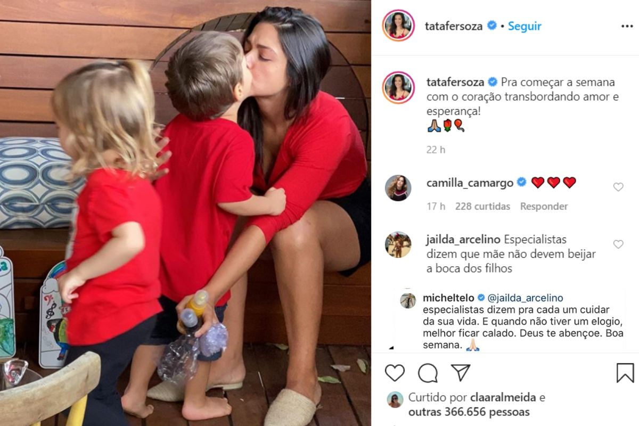Click camilla_camargo's avatar
Screen dimensions: 639x426
(x=398, y=188)
